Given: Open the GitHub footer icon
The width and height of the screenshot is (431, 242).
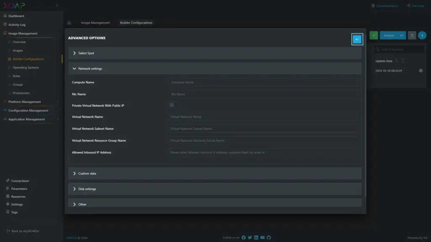Looking at the screenshot, I should click(269, 238).
